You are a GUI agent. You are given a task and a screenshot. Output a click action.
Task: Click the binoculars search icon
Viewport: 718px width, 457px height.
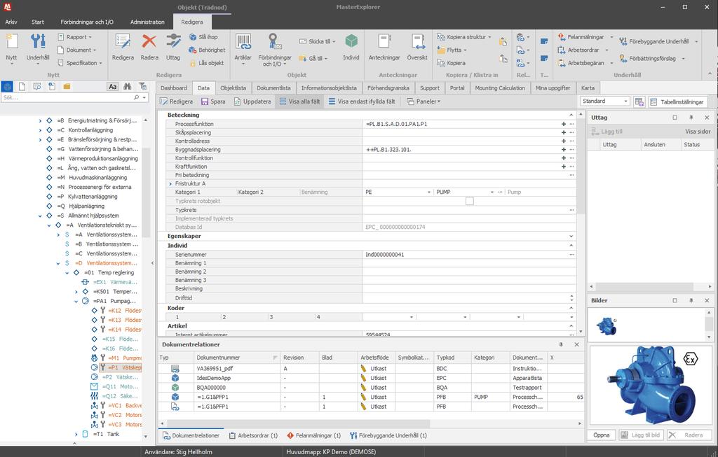tap(128, 86)
